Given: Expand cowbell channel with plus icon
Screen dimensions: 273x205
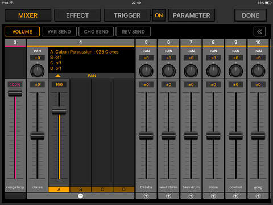Looking at the screenshot, I should pyautogui.click(x=235, y=196).
